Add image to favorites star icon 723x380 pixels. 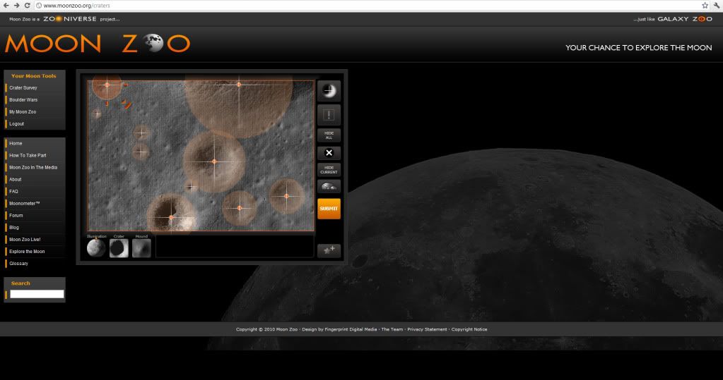coord(329,250)
